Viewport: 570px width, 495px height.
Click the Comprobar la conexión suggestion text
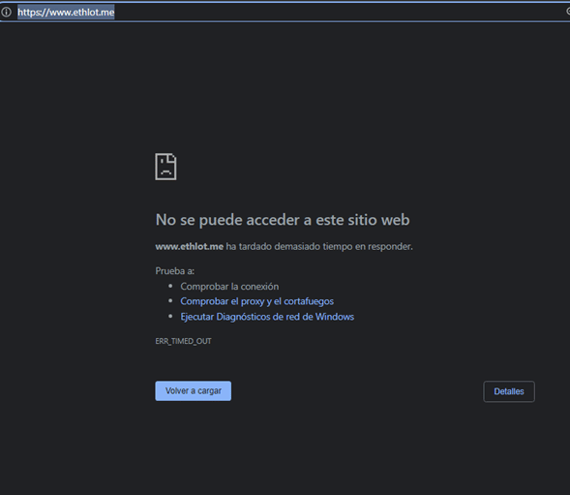click(x=229, y=287)
